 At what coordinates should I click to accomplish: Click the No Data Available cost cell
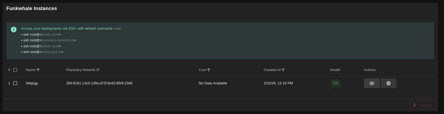[x=213, y=83]
